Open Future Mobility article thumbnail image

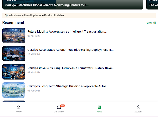click(x=14, y=35)
